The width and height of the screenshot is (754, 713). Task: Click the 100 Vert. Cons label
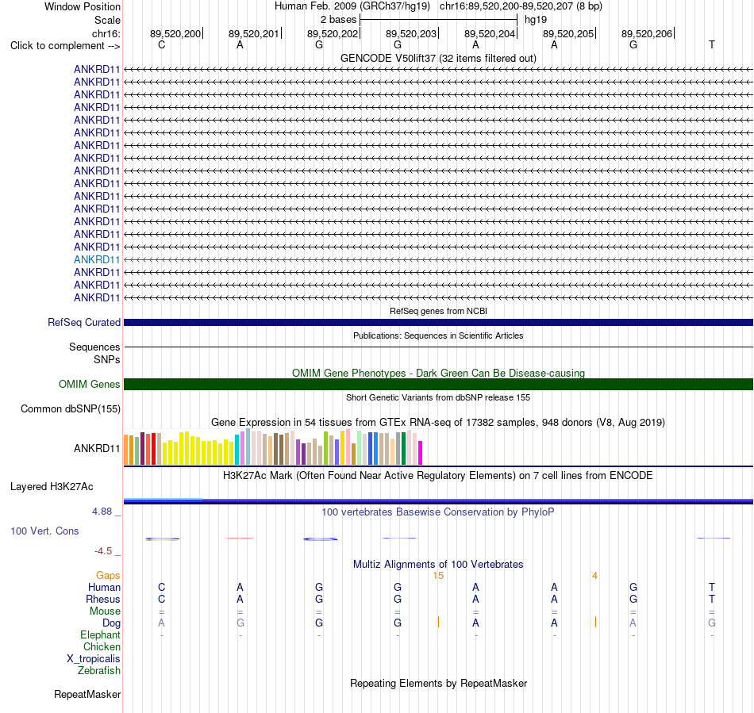(44, 531)
